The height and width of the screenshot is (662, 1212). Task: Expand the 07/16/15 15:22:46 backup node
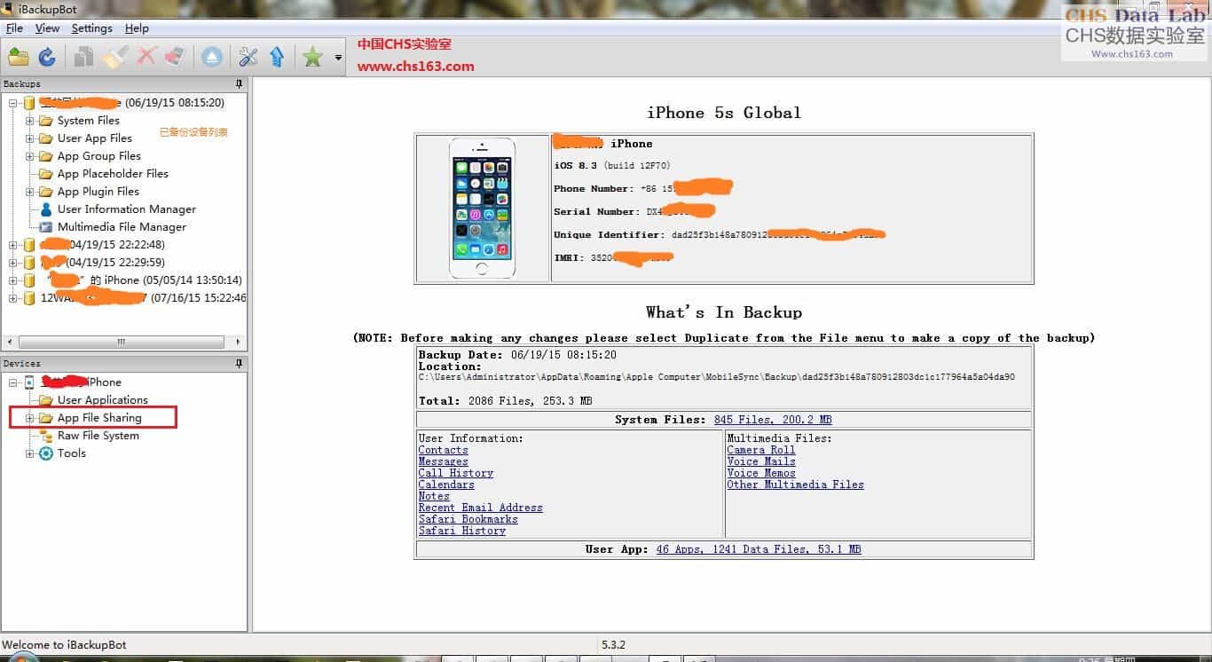click(13, 298)
